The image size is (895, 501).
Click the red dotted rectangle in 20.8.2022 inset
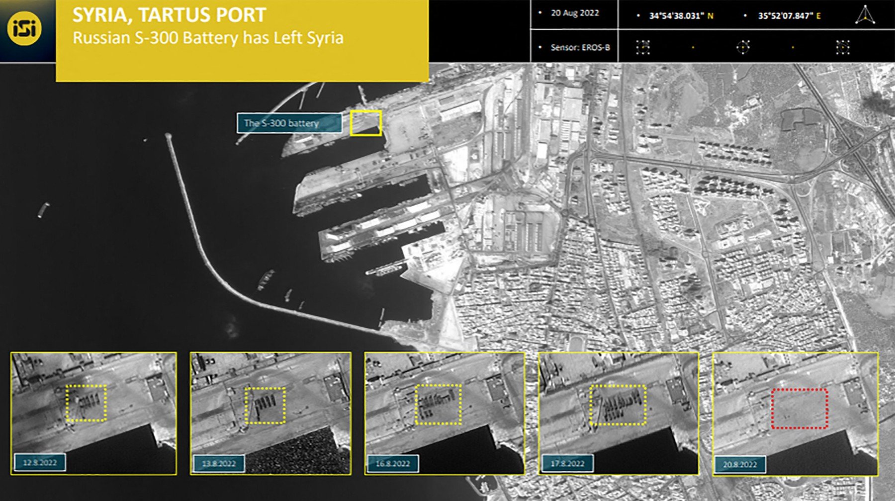pyautogui.click(x=799, y=409)
